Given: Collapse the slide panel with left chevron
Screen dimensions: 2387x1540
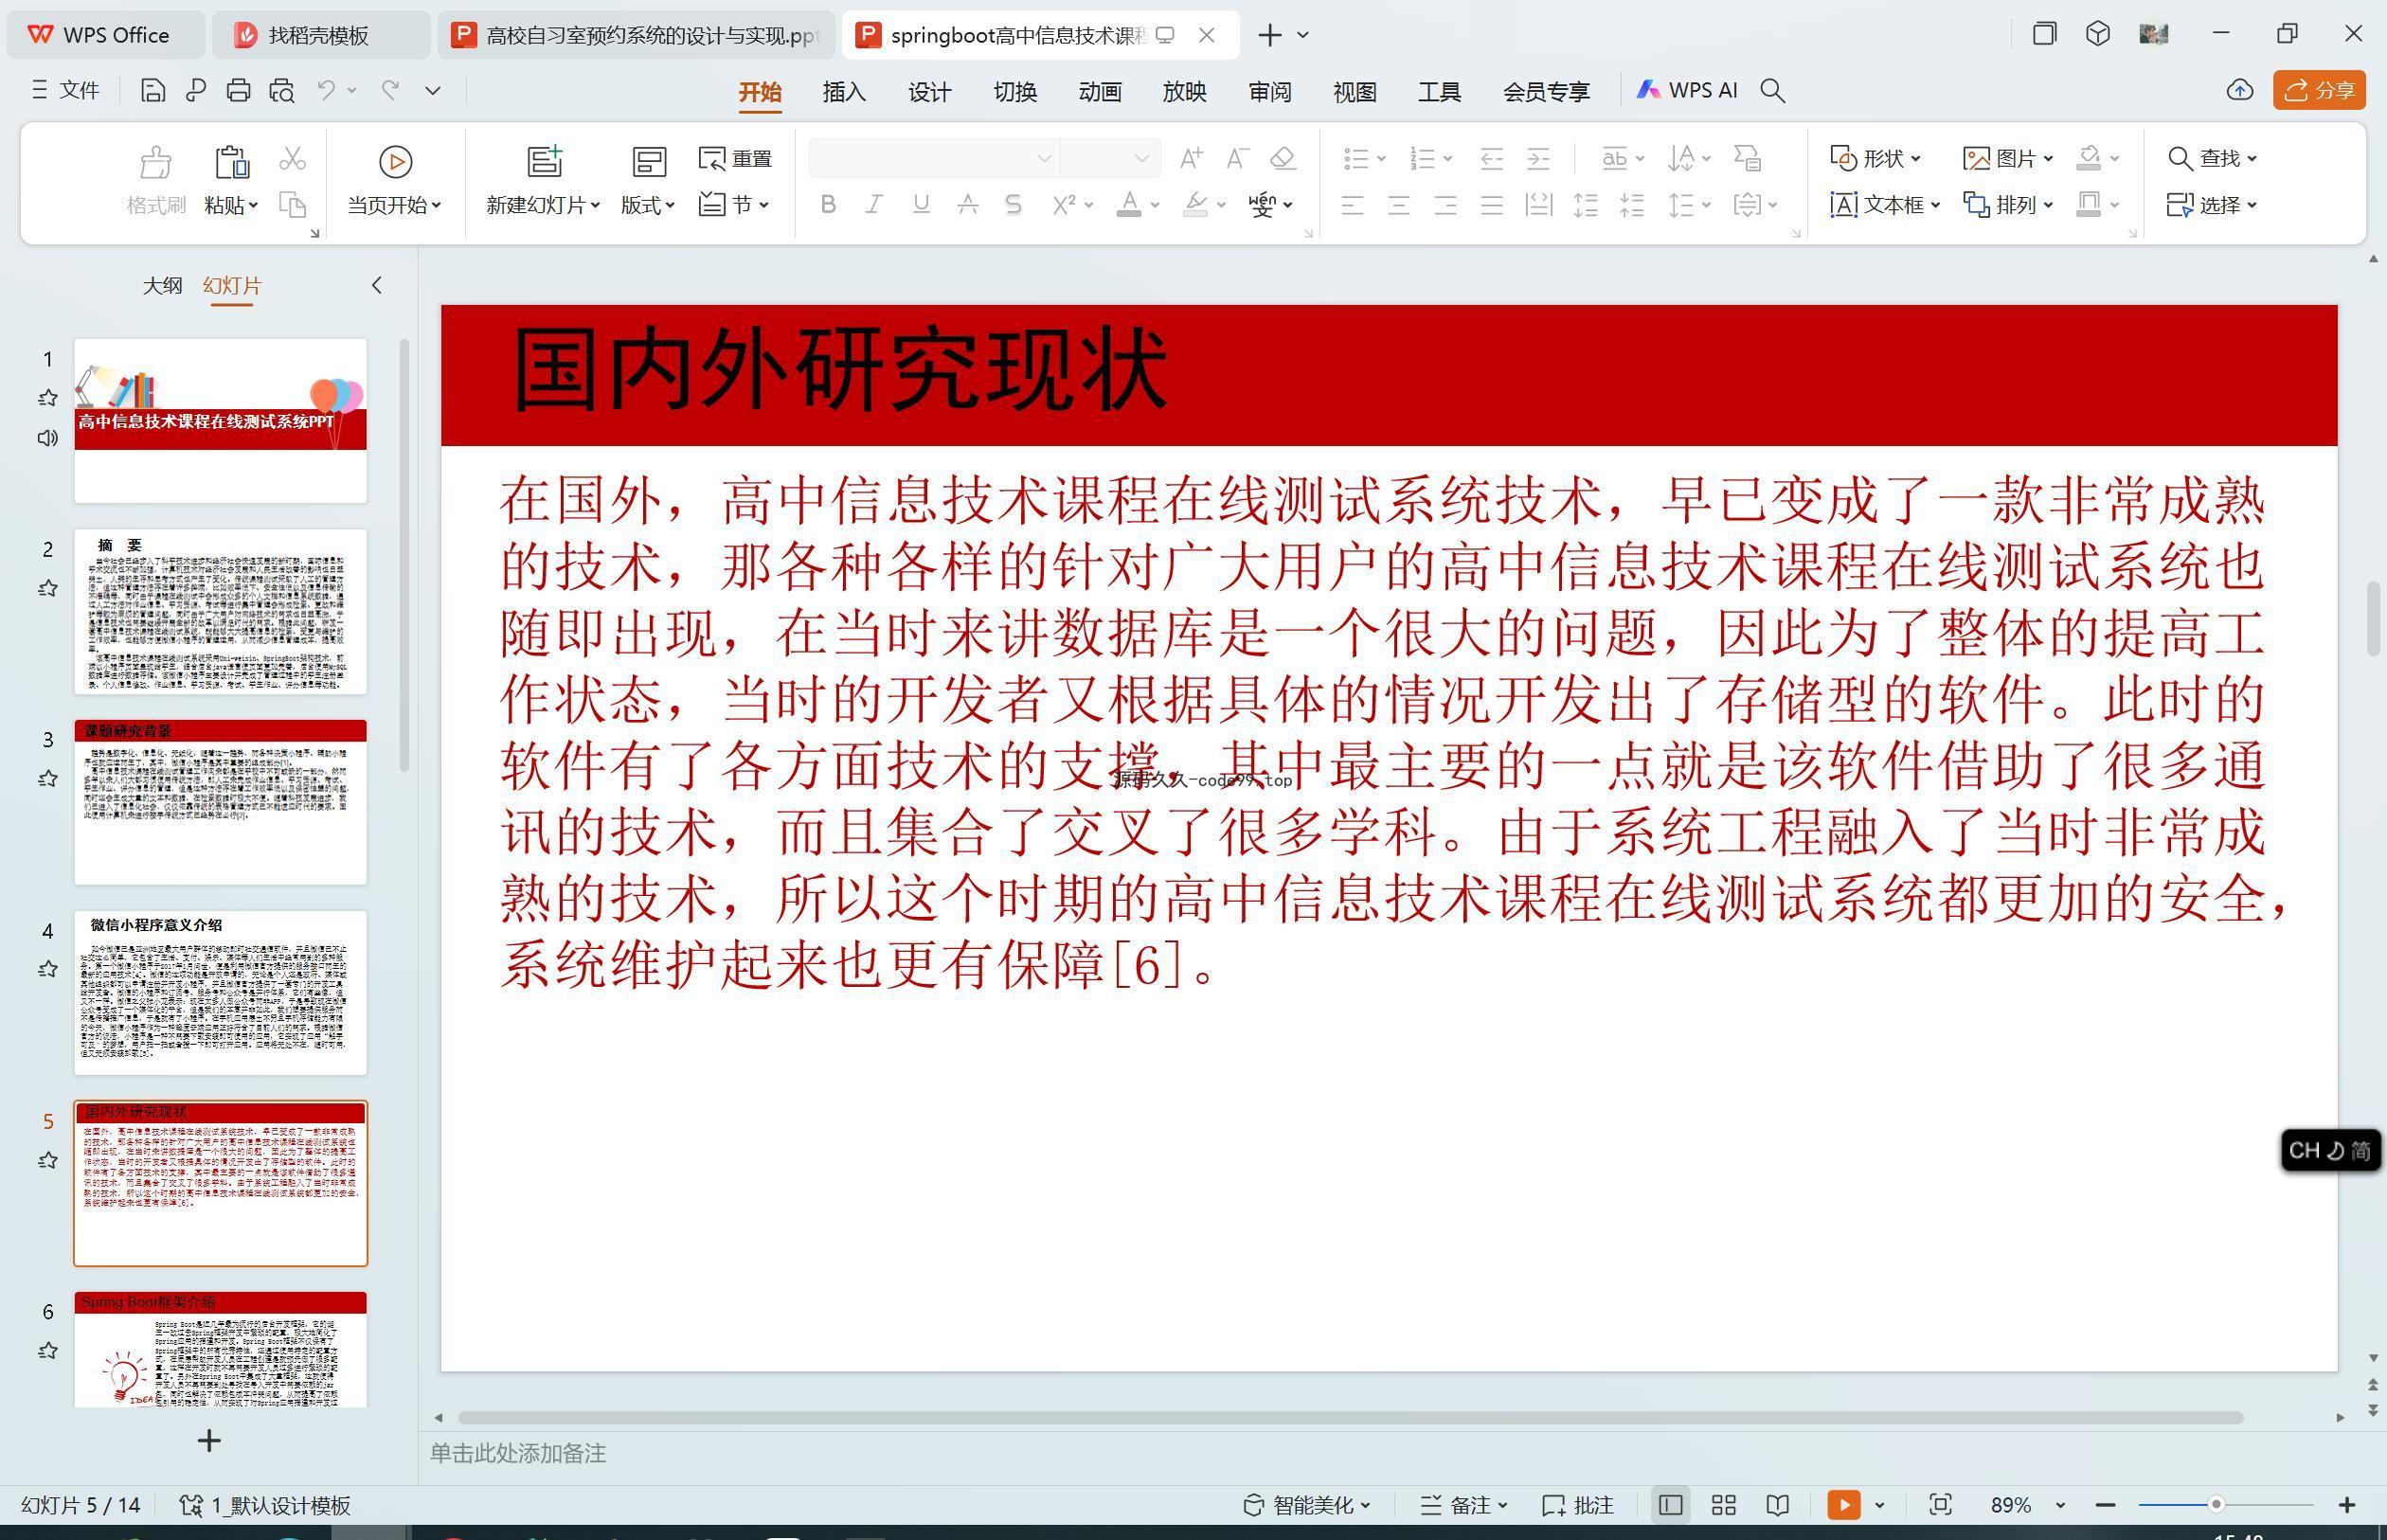Looking at the screenshot, I should (376, 285).
